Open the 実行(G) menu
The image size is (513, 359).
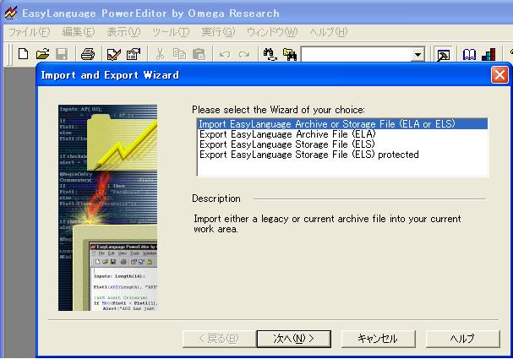(x=218, y=32)
